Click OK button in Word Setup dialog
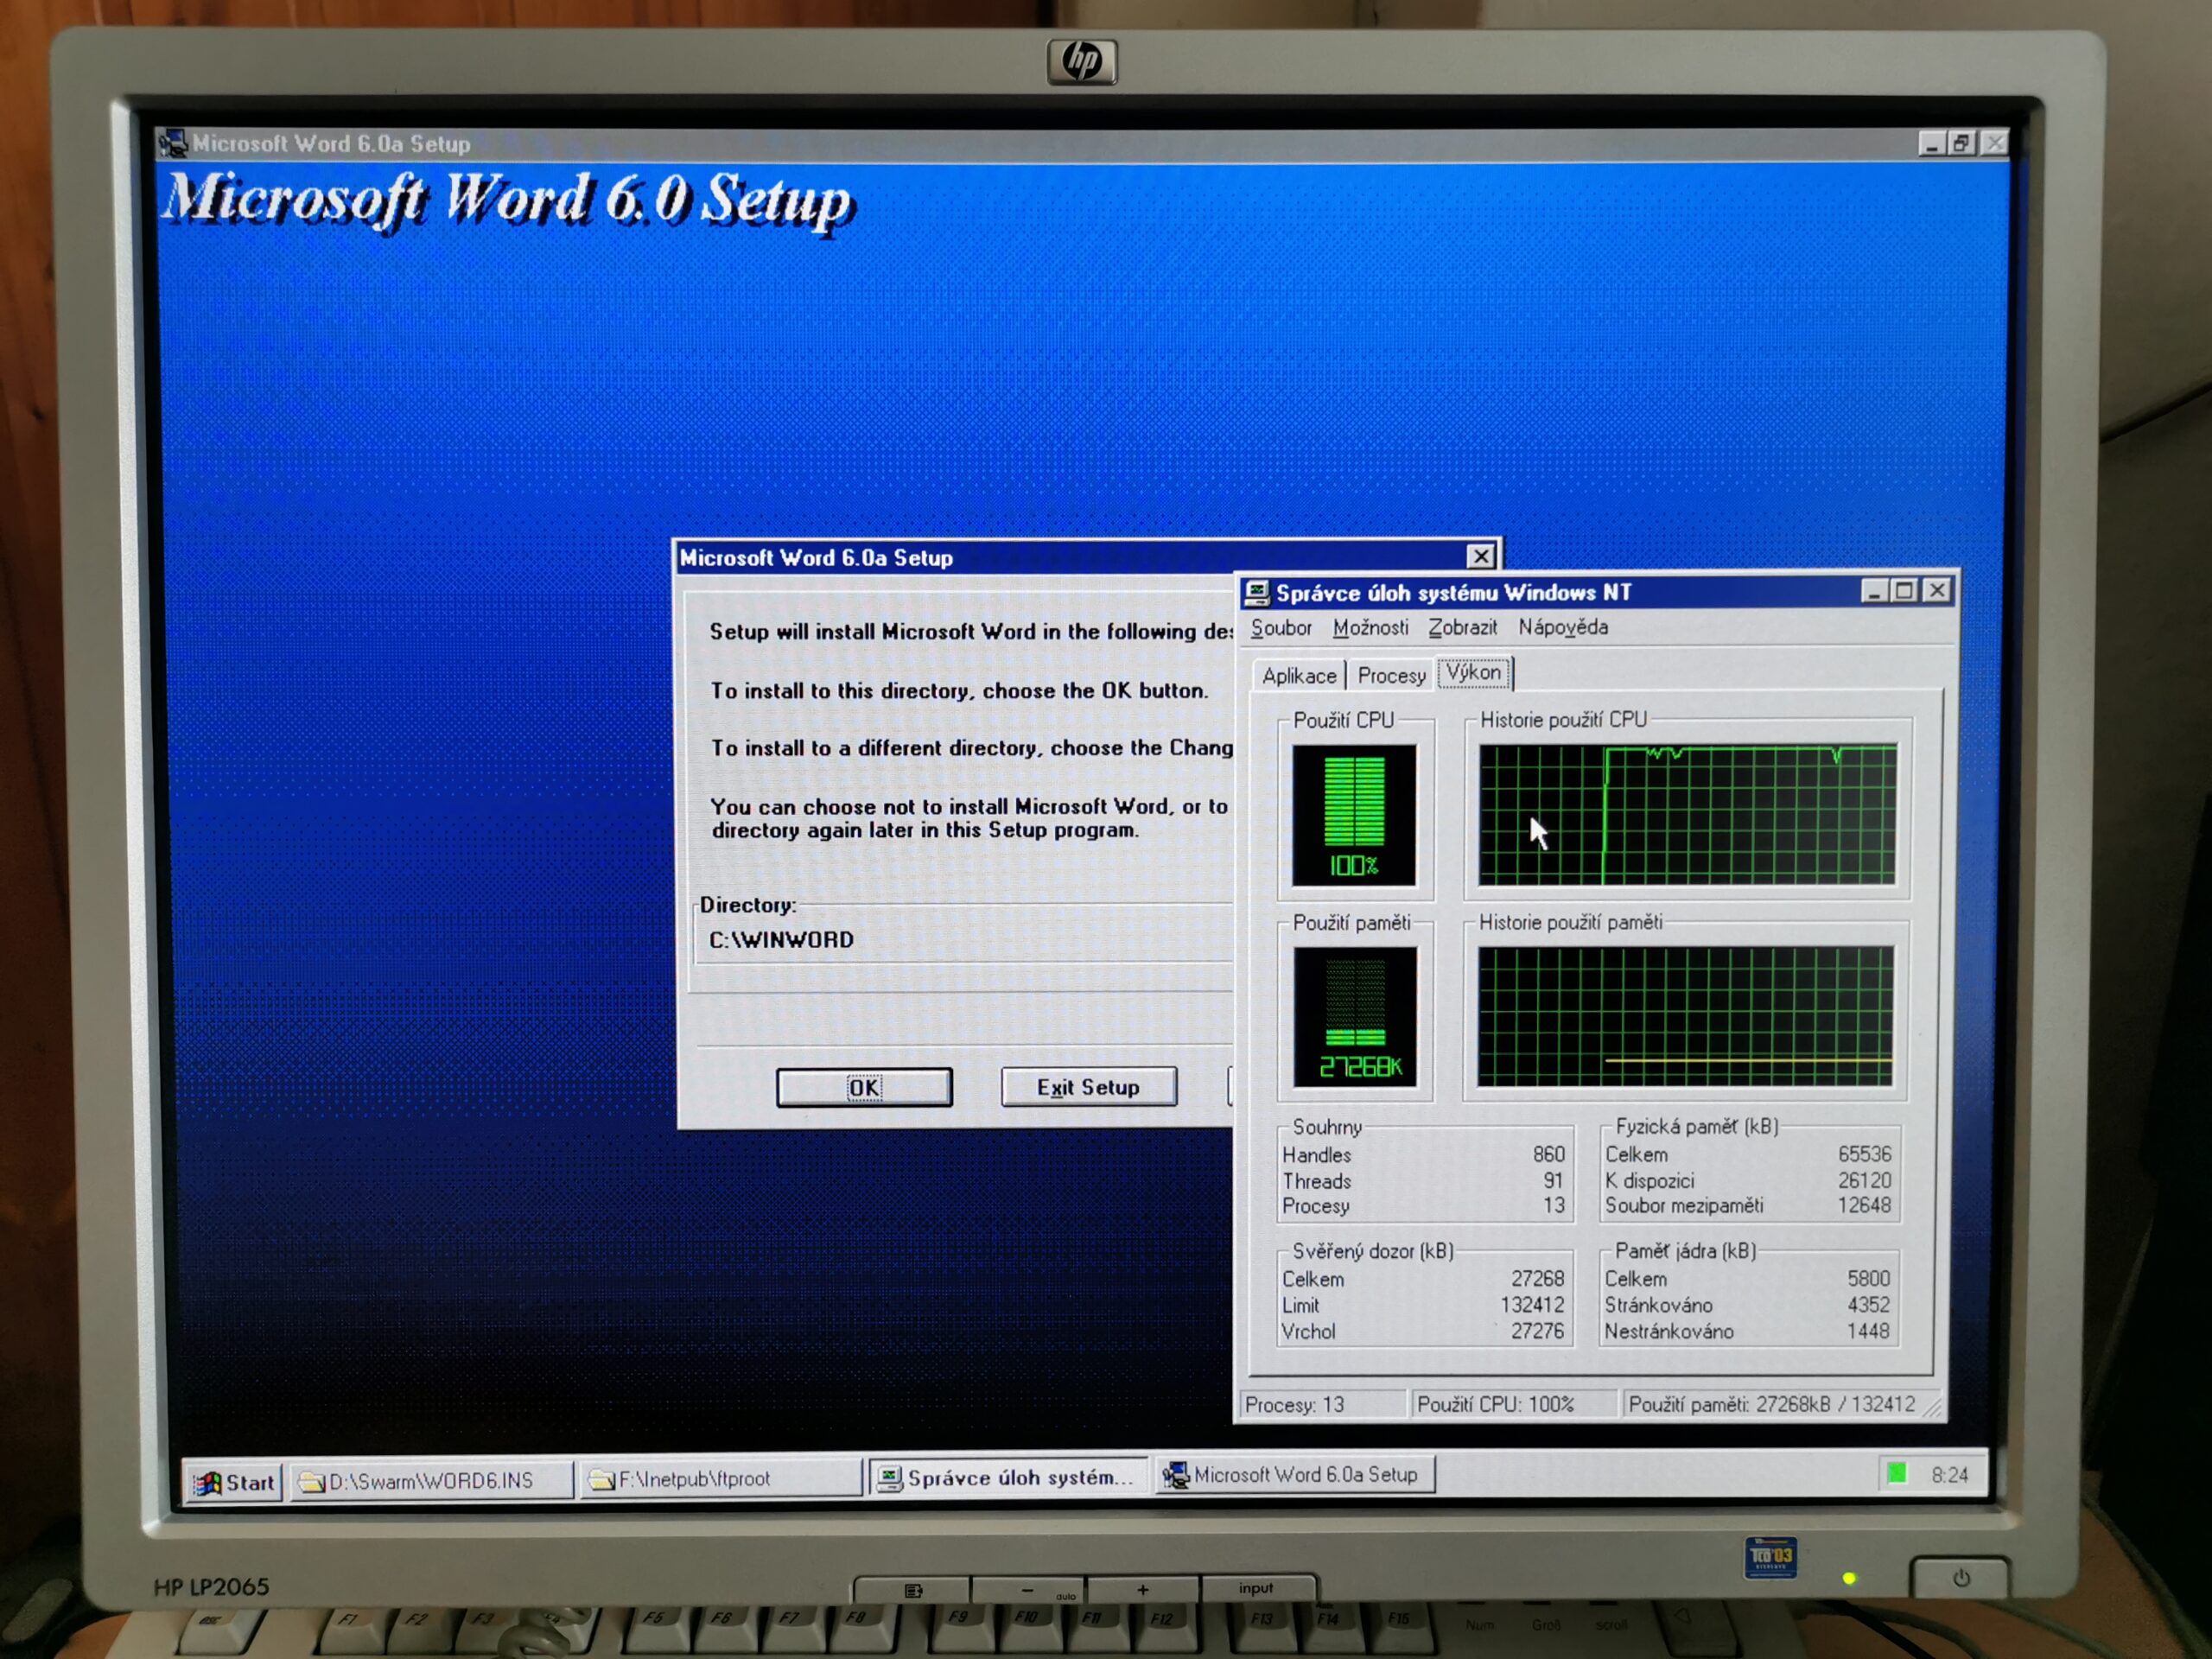Viewport: 2212px width, 1659px height. [864, 1087]
